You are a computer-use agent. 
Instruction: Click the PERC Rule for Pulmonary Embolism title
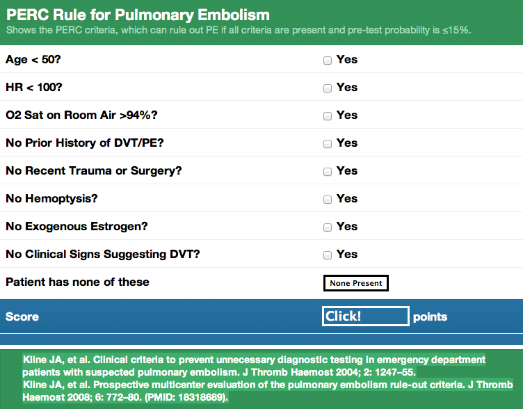(x=138, y=15)
